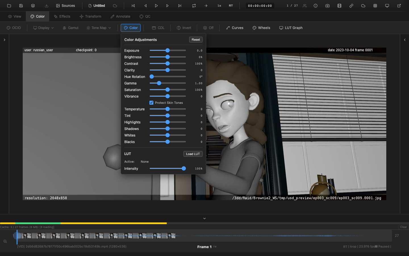Image resolution: width=409 pixels, height=256 pixels.
Task: Adjust the Saturation slider
Action: click(168, 90)
